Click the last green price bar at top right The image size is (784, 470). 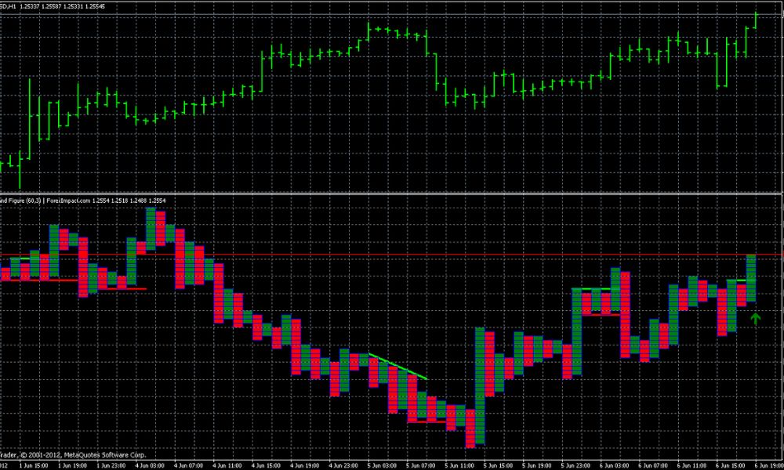(x=756, y=20)
